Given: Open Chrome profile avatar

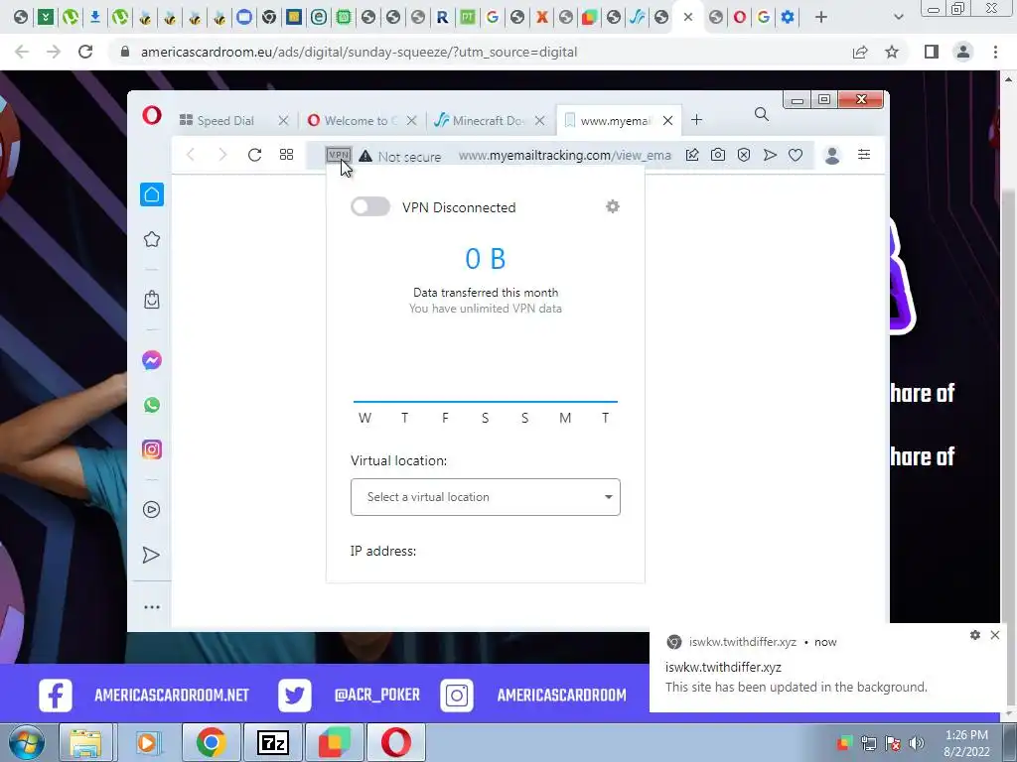Looking at the screenshot, I should (963, 52).
